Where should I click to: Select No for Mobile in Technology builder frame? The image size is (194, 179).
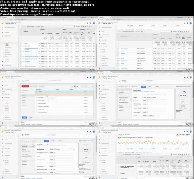[53, 169]
